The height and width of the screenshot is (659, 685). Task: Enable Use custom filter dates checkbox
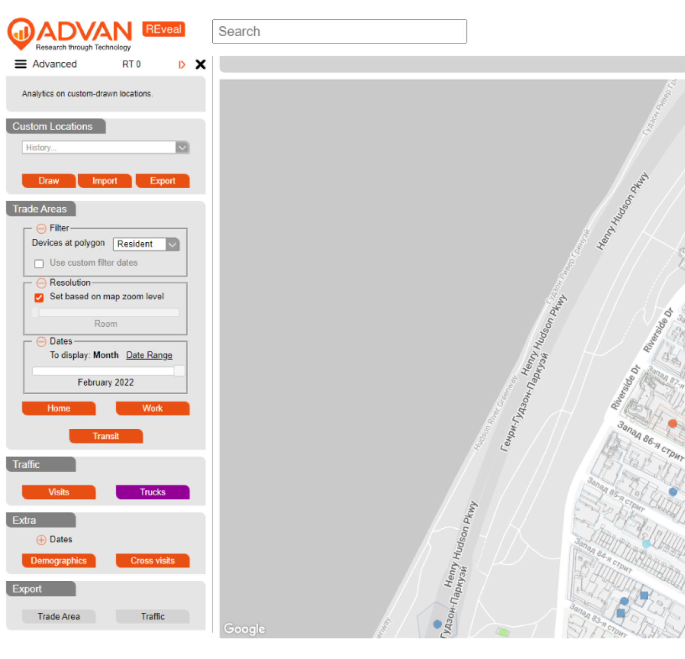coord(39,263)
